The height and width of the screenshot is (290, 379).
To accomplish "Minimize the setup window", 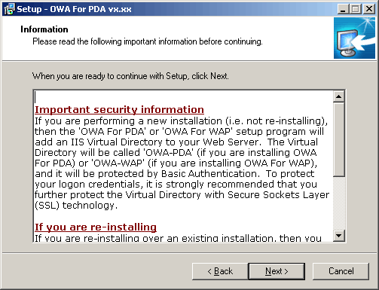I will [343, 9].
